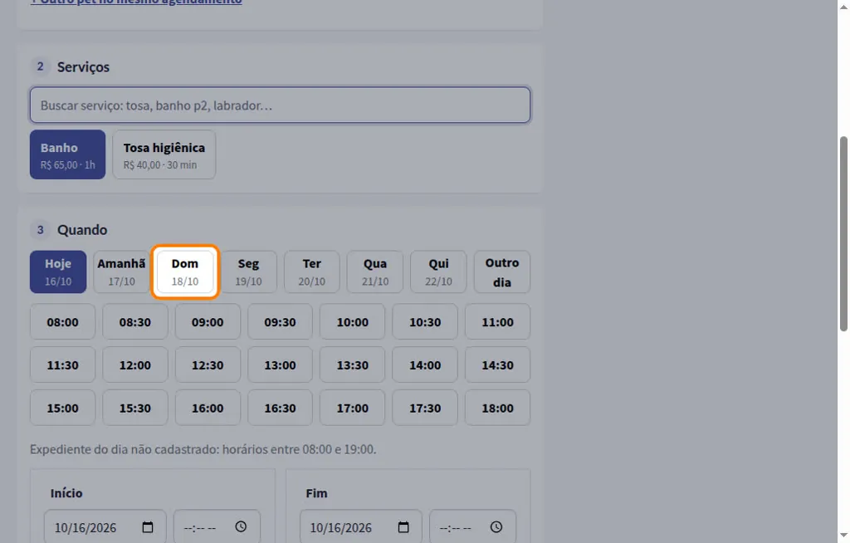The width and height of the screenshot is (850, 543).
Task: Select the 08:00 time slot
Action: pos(62,321)
